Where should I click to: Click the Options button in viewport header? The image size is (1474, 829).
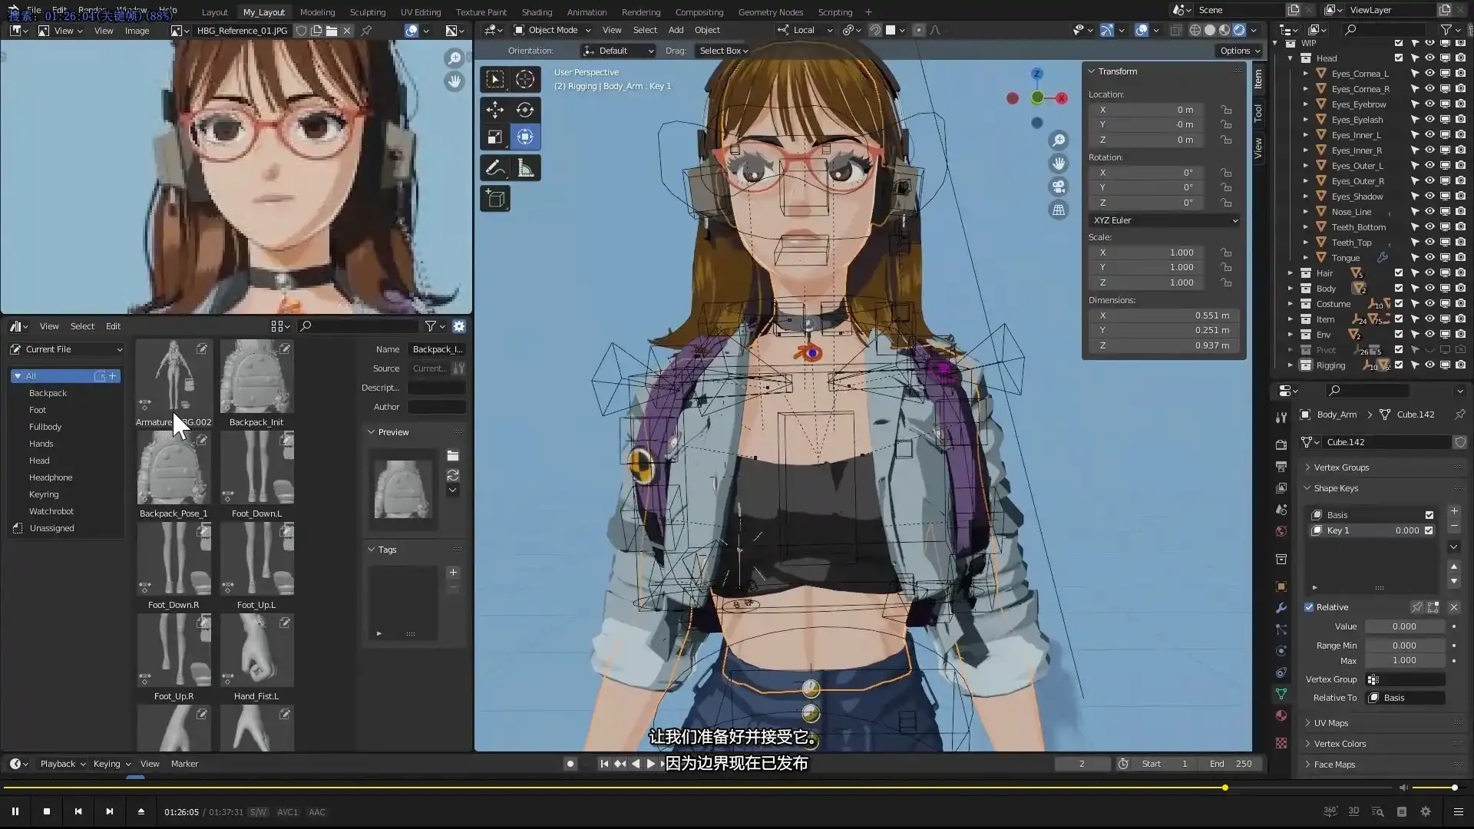(x=1239, y=51)
